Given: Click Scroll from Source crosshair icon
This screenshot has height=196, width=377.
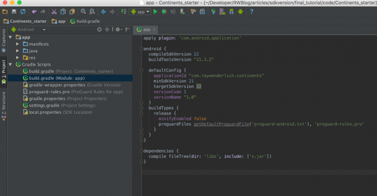Looking at the screenshot, I should (99, 29).
